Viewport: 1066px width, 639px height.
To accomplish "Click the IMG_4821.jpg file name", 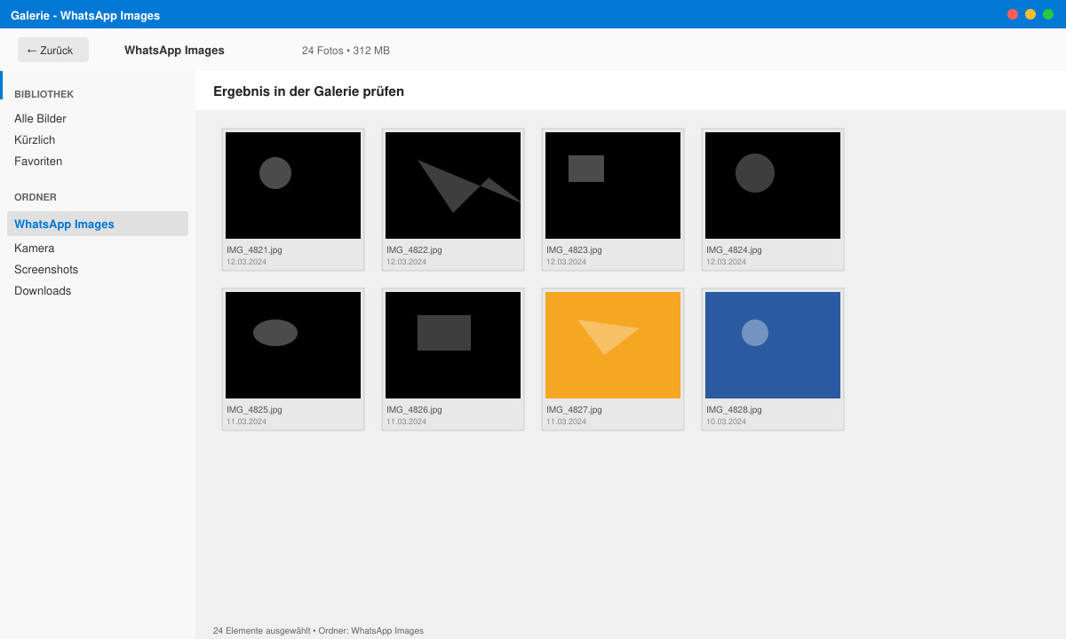I will pyautogui.click(x=254, y=250).
